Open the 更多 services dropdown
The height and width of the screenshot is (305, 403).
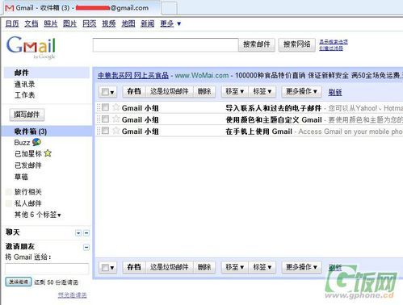[x=170, y=24]
